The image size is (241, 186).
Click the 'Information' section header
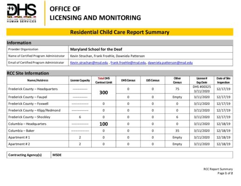[x=19, y=43]
